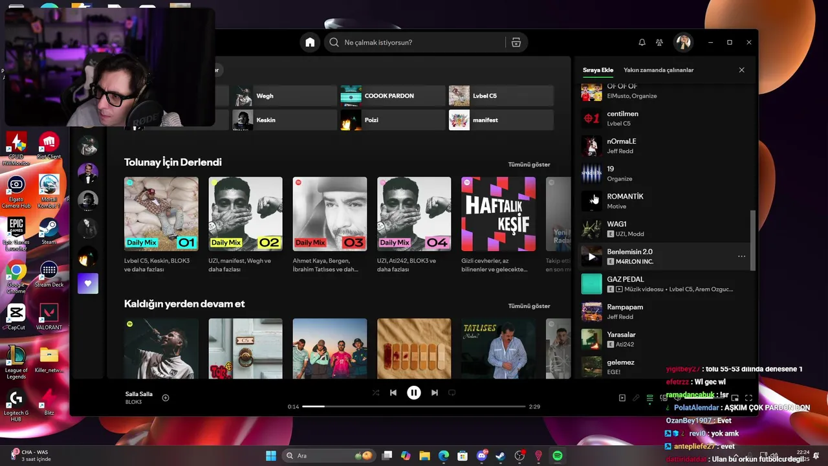This screenshot has width=828, height=466.
Task: Open the COOOK PARDON shortcut tile
Action: point(393,96)
